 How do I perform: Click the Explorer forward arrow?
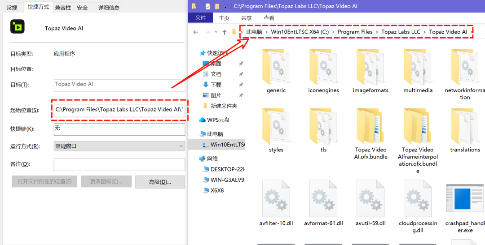[x=207, y=32]
